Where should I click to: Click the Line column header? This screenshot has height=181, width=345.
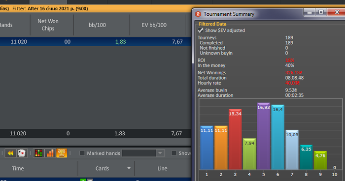(162, 169)
